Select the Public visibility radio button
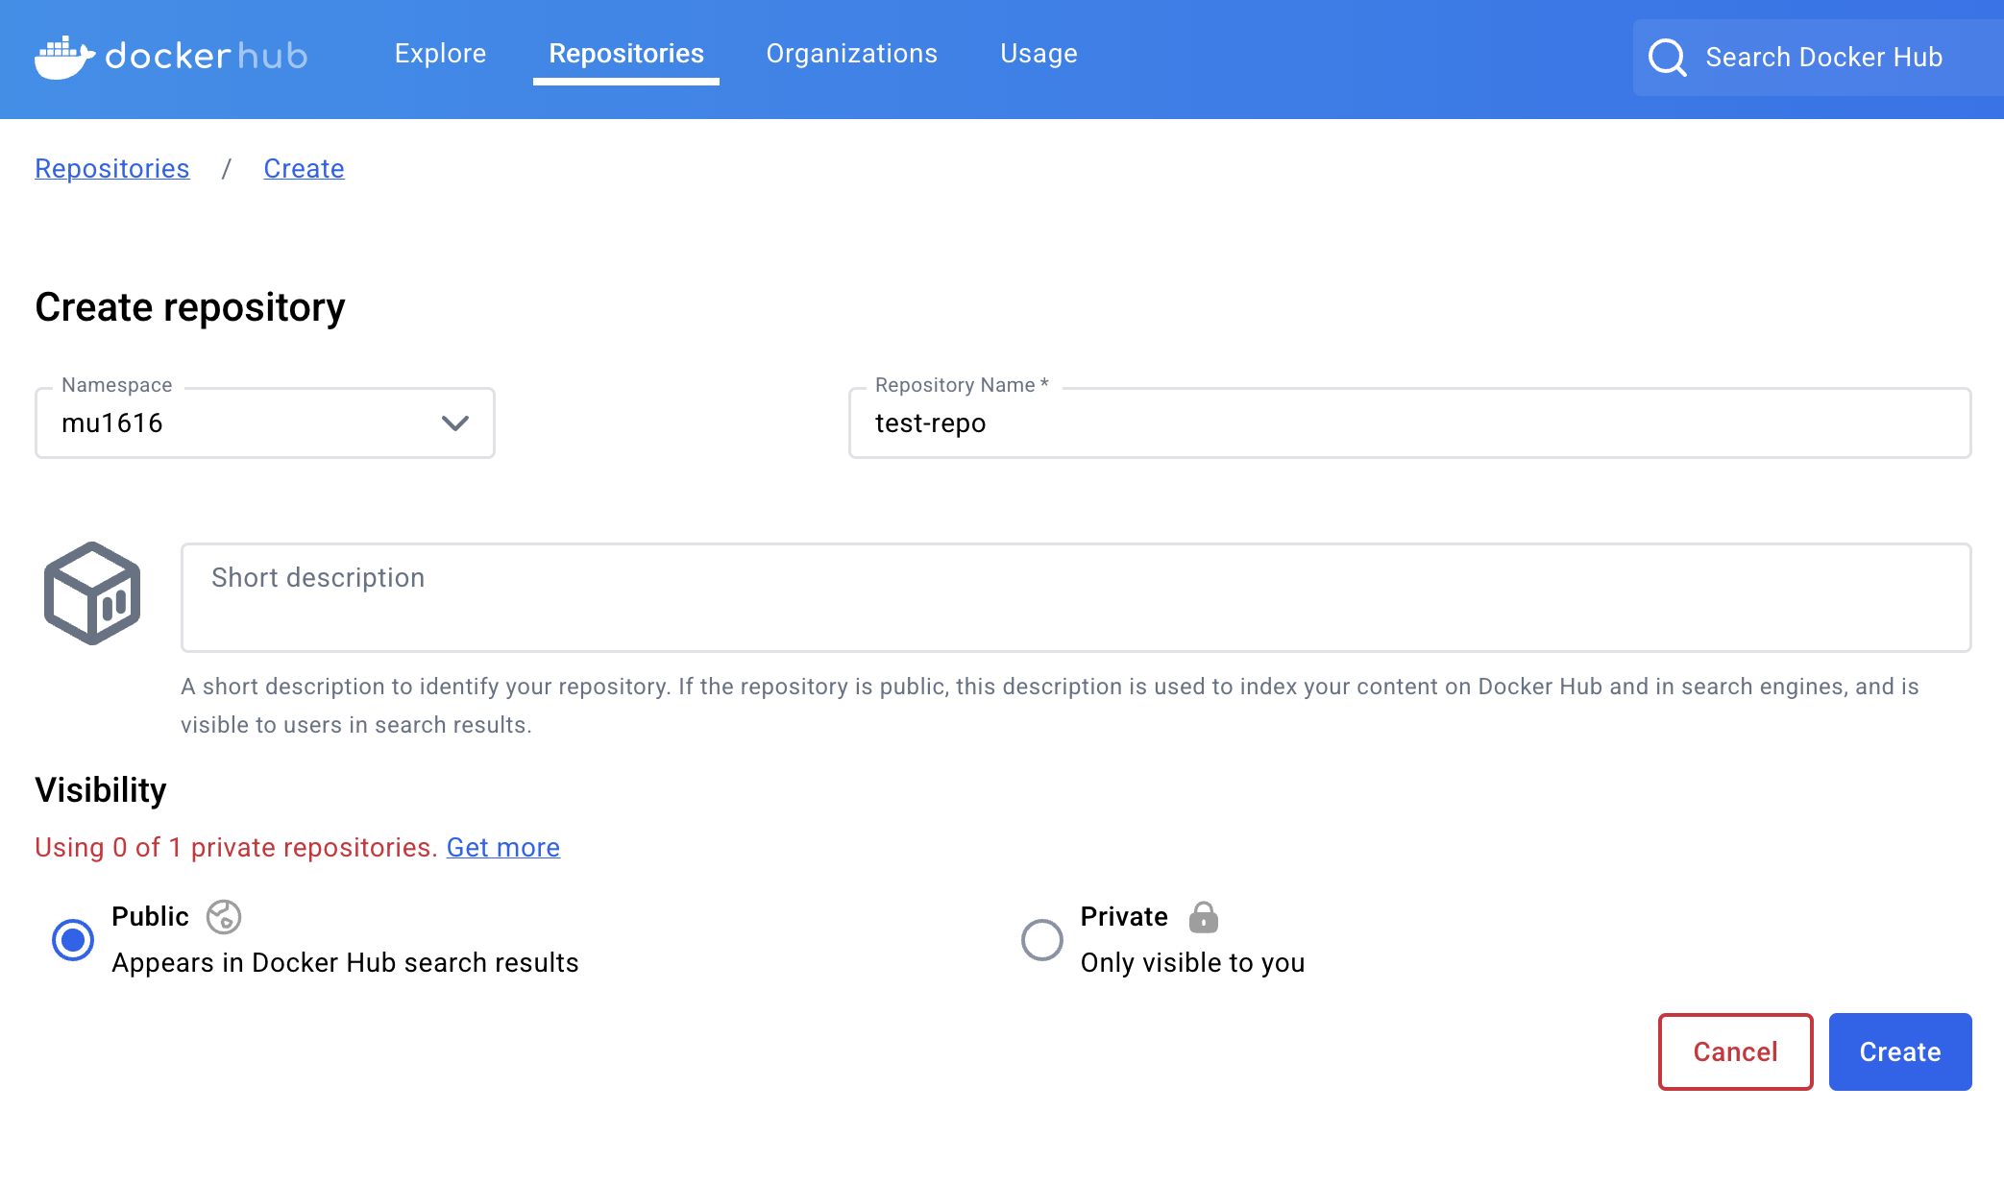This screenshot has width=2004, height=1183. click(73, 939)
